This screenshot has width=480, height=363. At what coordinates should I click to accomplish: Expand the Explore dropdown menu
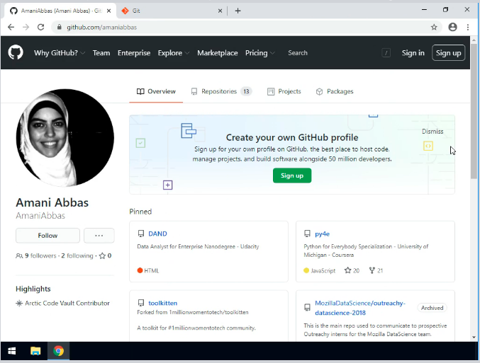(x=174, y=53)
